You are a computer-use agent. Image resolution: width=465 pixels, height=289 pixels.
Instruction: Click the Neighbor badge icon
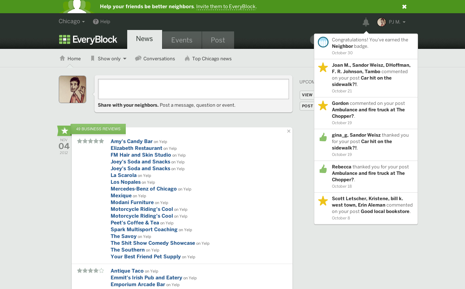(323, 42)
